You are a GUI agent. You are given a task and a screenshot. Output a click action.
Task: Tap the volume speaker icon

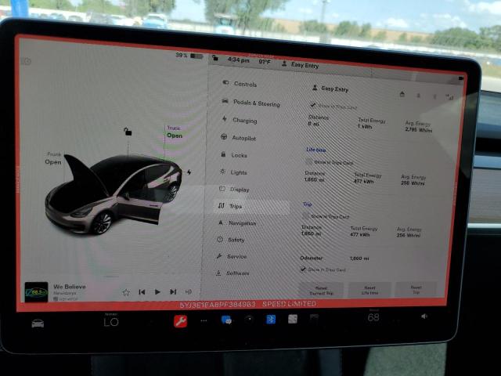pyautogui.click(x=424, y=316)
